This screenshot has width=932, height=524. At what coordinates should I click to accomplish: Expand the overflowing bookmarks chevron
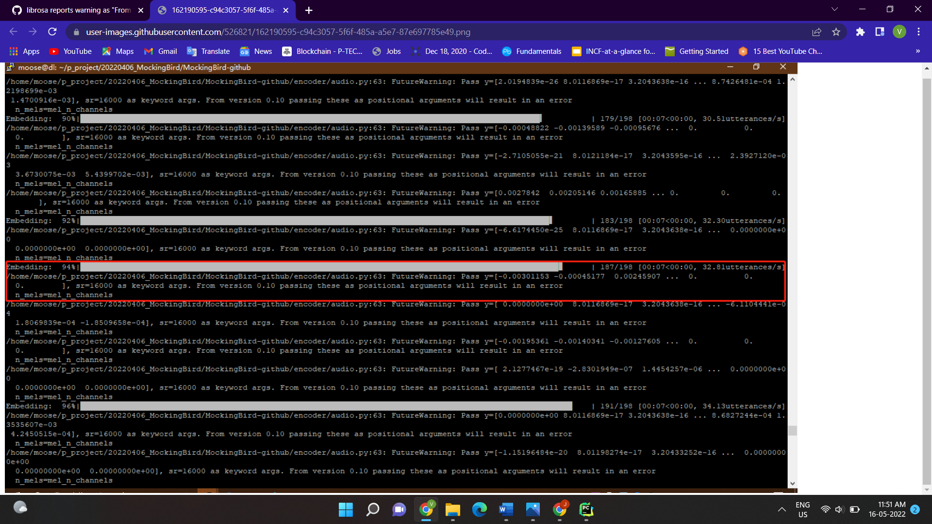click(918, 51)
